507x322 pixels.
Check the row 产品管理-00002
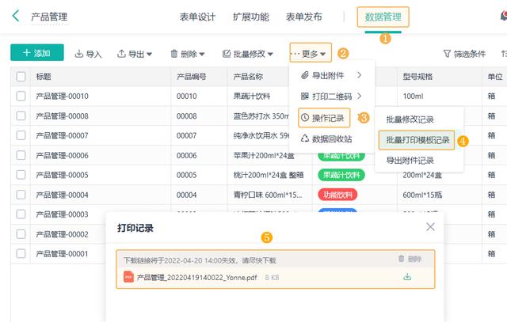(x=21, y=234)
